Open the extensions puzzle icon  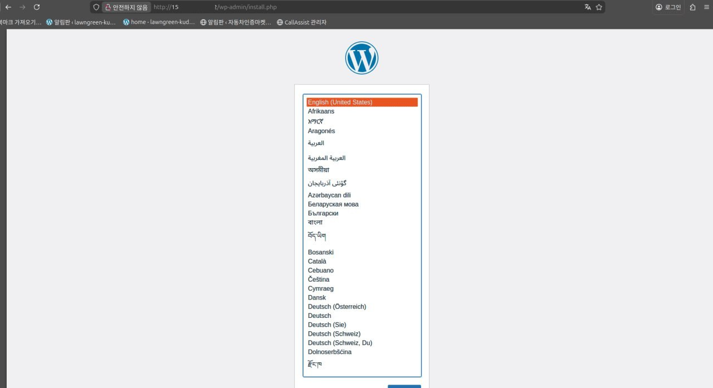click(x=692, y=7)
